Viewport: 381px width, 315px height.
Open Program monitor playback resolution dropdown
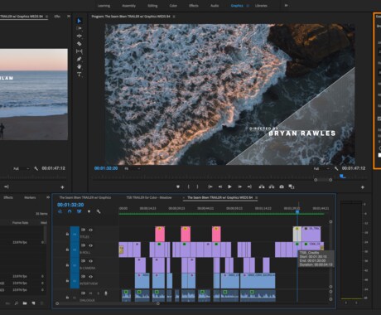(321, 168)
